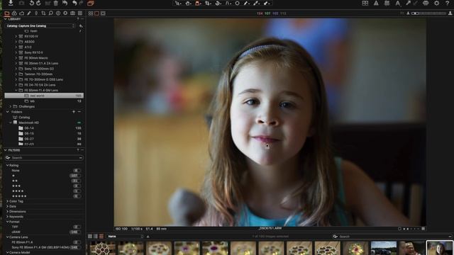Click the orange copy adjustments icon
The width and height of the screenshot is (454, 255).
tap(91, 3)
